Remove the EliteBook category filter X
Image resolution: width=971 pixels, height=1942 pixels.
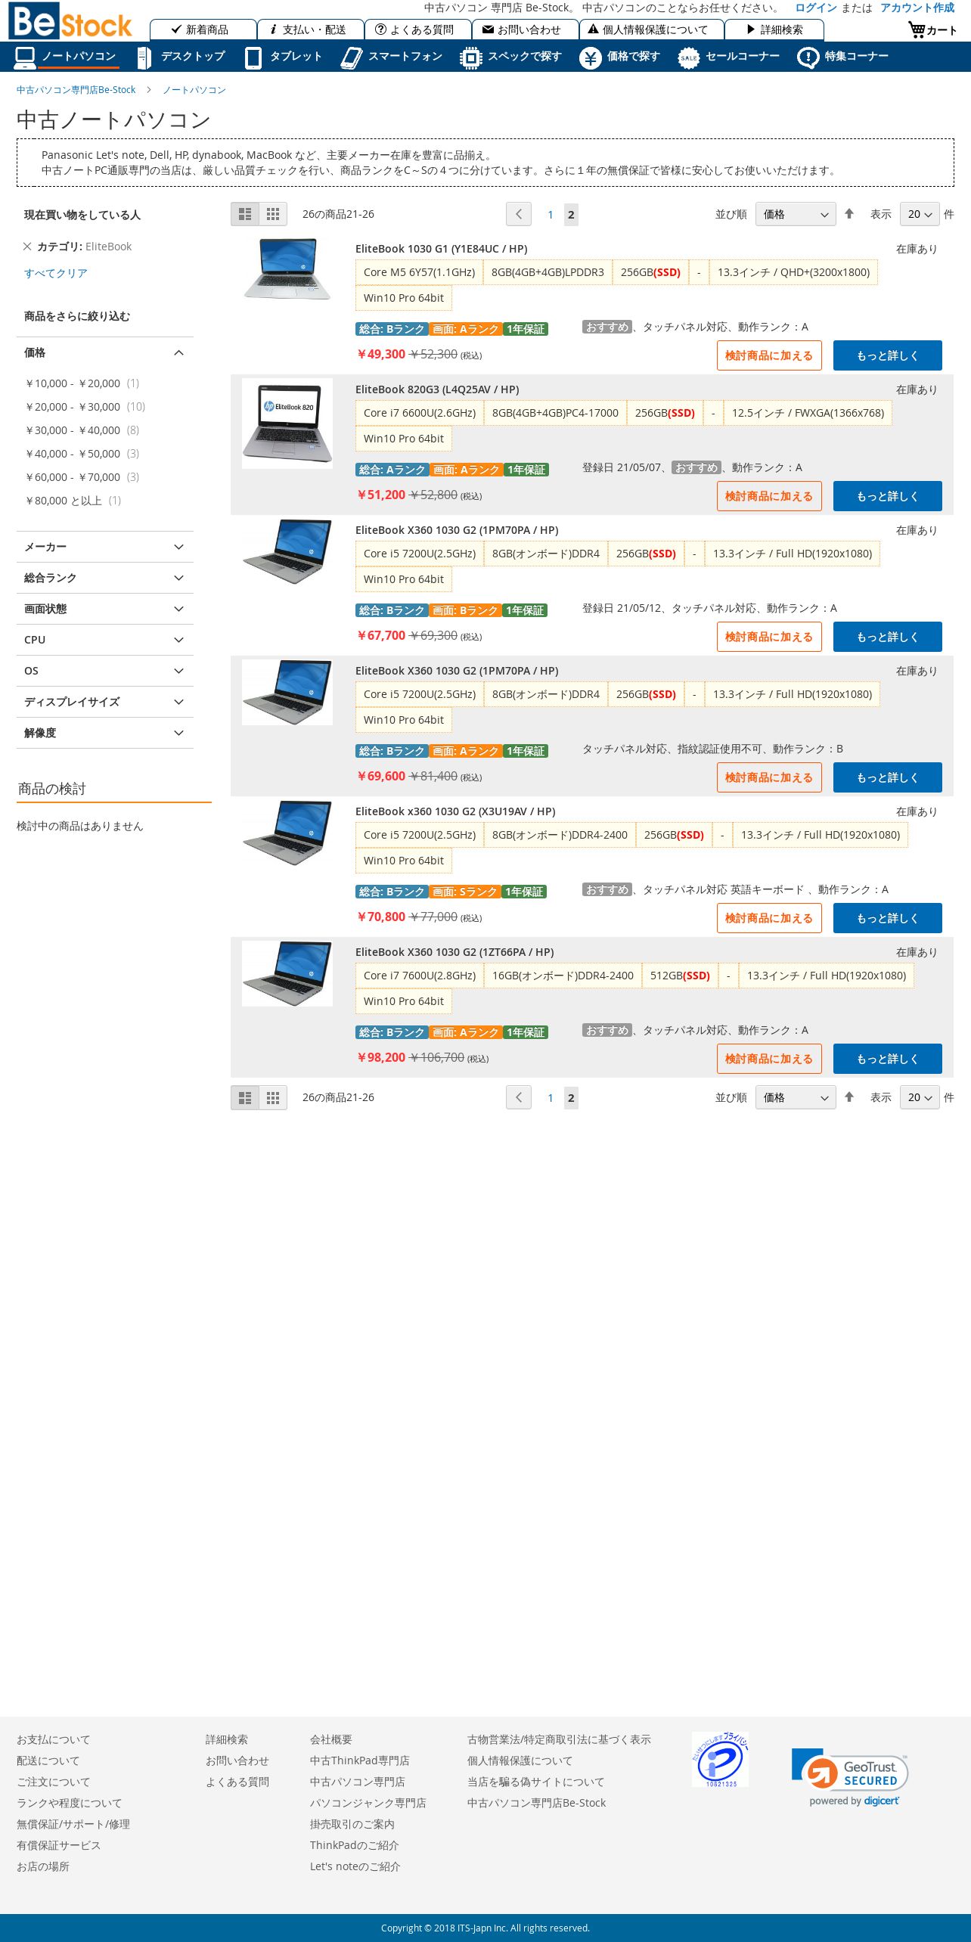click(x=27, y=247)
